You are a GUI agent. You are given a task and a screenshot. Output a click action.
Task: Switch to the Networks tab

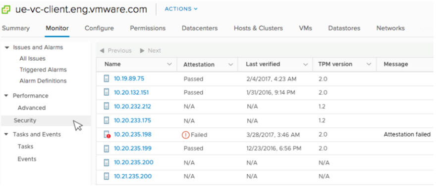point(390,28)
